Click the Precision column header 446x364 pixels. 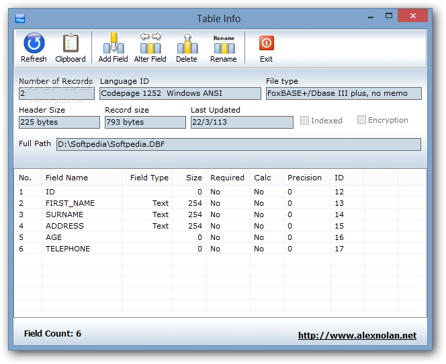coord(306,178)
